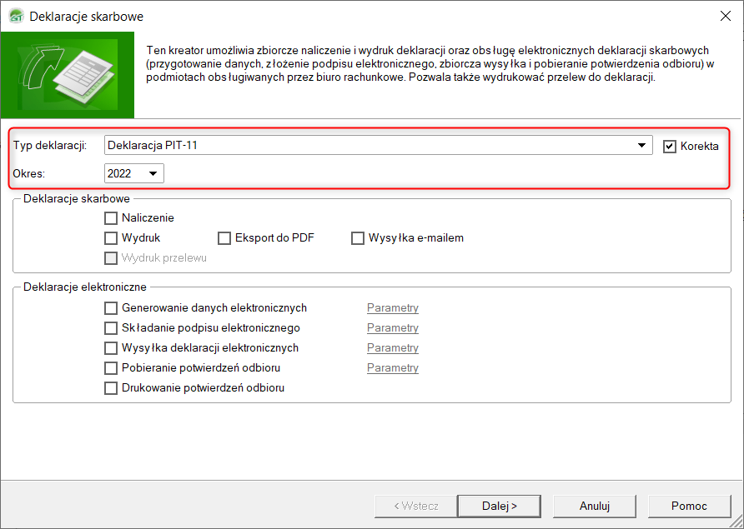Click the Deklaracja PIT-11 selected value
Image resolution: width=744 pixels, height=529 pixels.
point(153,146)
